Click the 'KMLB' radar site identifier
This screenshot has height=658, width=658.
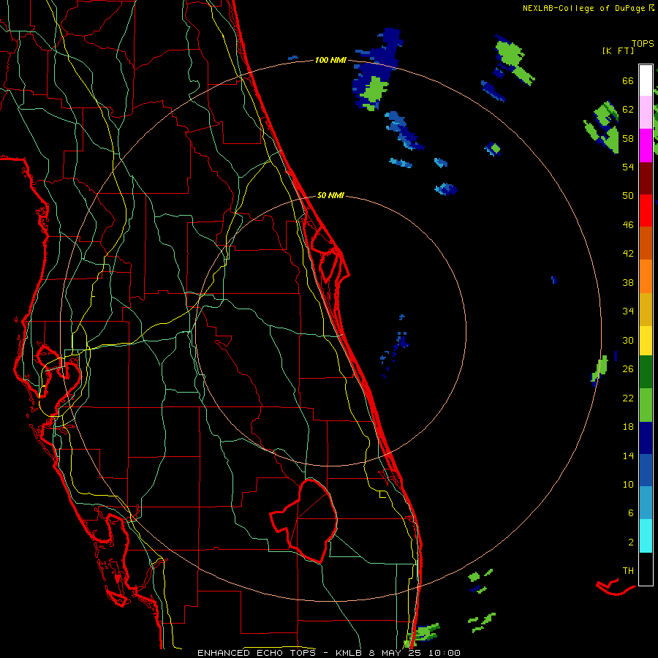tap(349, 653)
